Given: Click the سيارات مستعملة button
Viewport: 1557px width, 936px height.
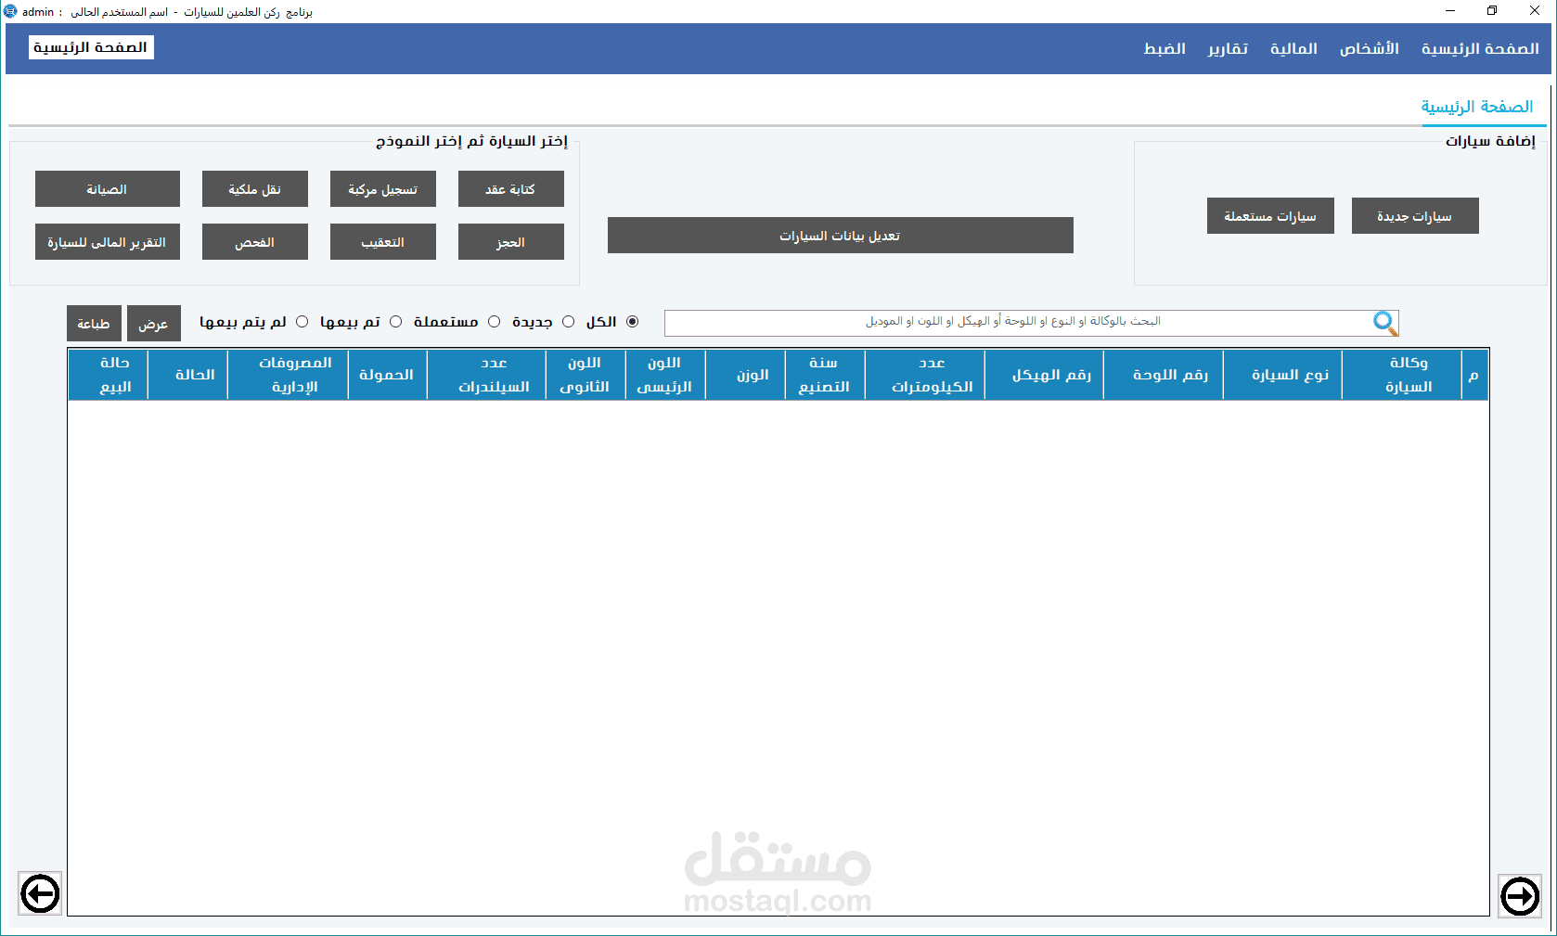Looking at the screenshot, I should coord(1270,215).
